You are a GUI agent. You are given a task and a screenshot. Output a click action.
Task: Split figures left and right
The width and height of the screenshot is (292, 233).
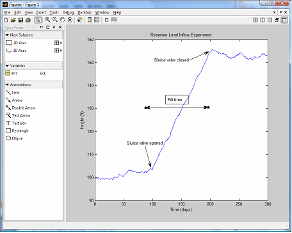(263, 20)
